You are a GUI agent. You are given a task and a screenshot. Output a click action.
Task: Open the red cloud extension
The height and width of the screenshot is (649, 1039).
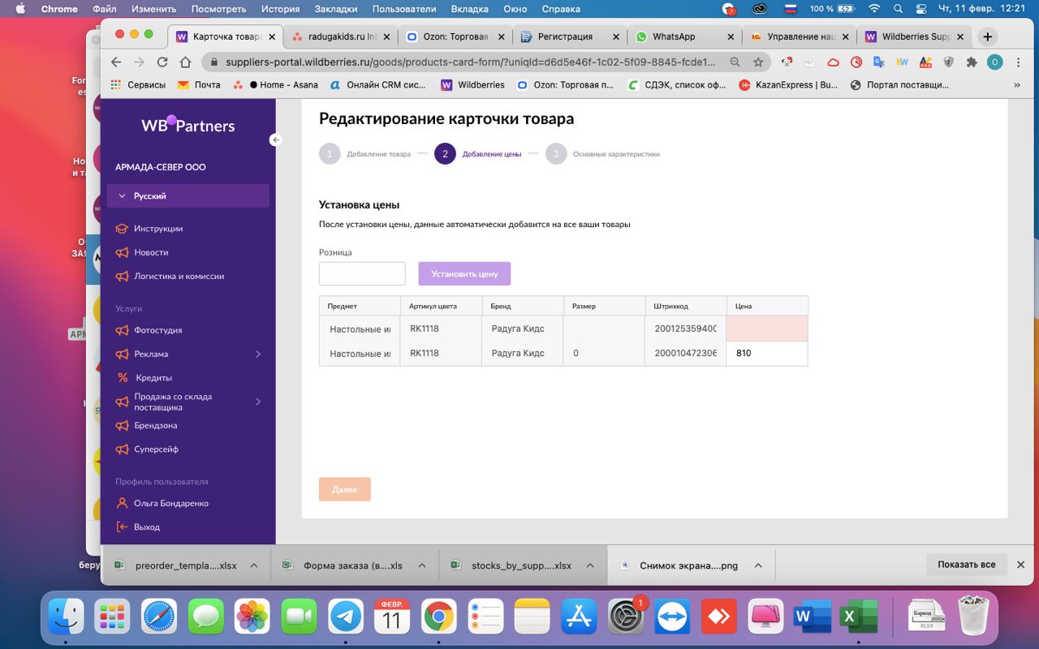coord(833,62)
